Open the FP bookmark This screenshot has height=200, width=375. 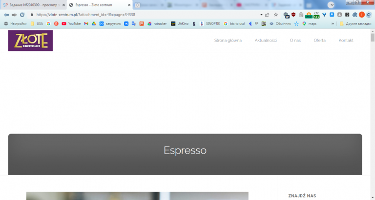click(253, 23)
